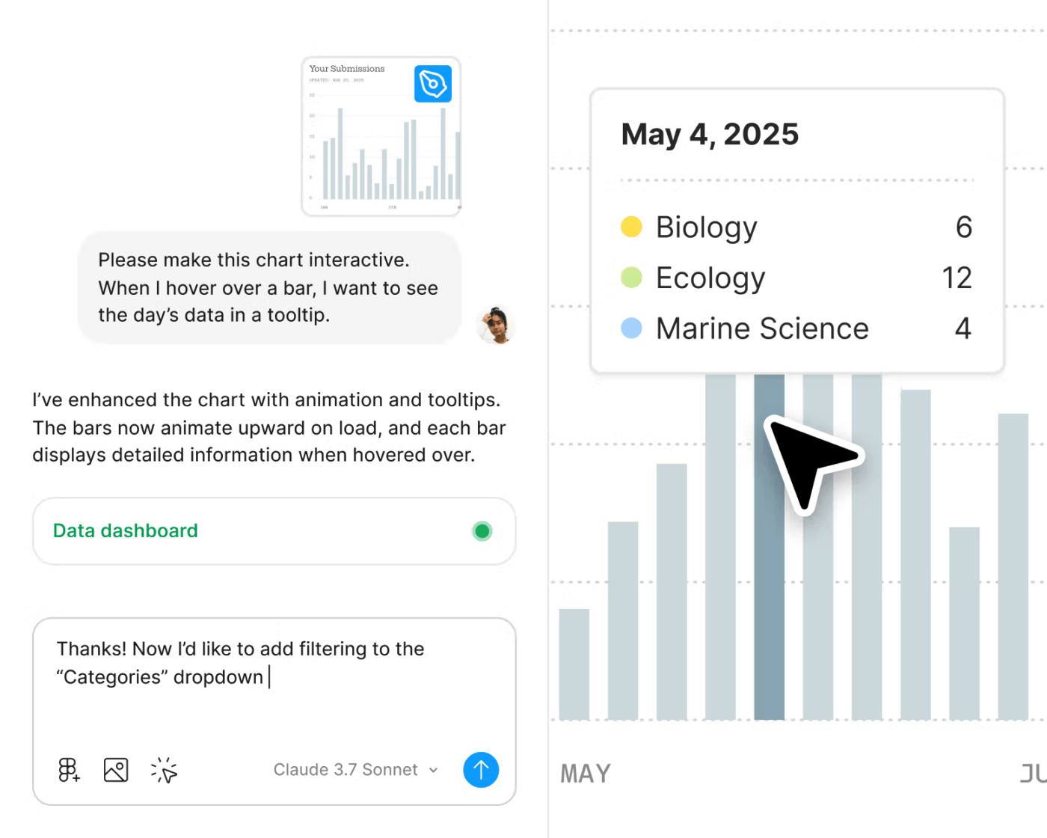The image size is (1047, 838).
Task: Click the yellow Biology color dot
Action: [632, 227]
